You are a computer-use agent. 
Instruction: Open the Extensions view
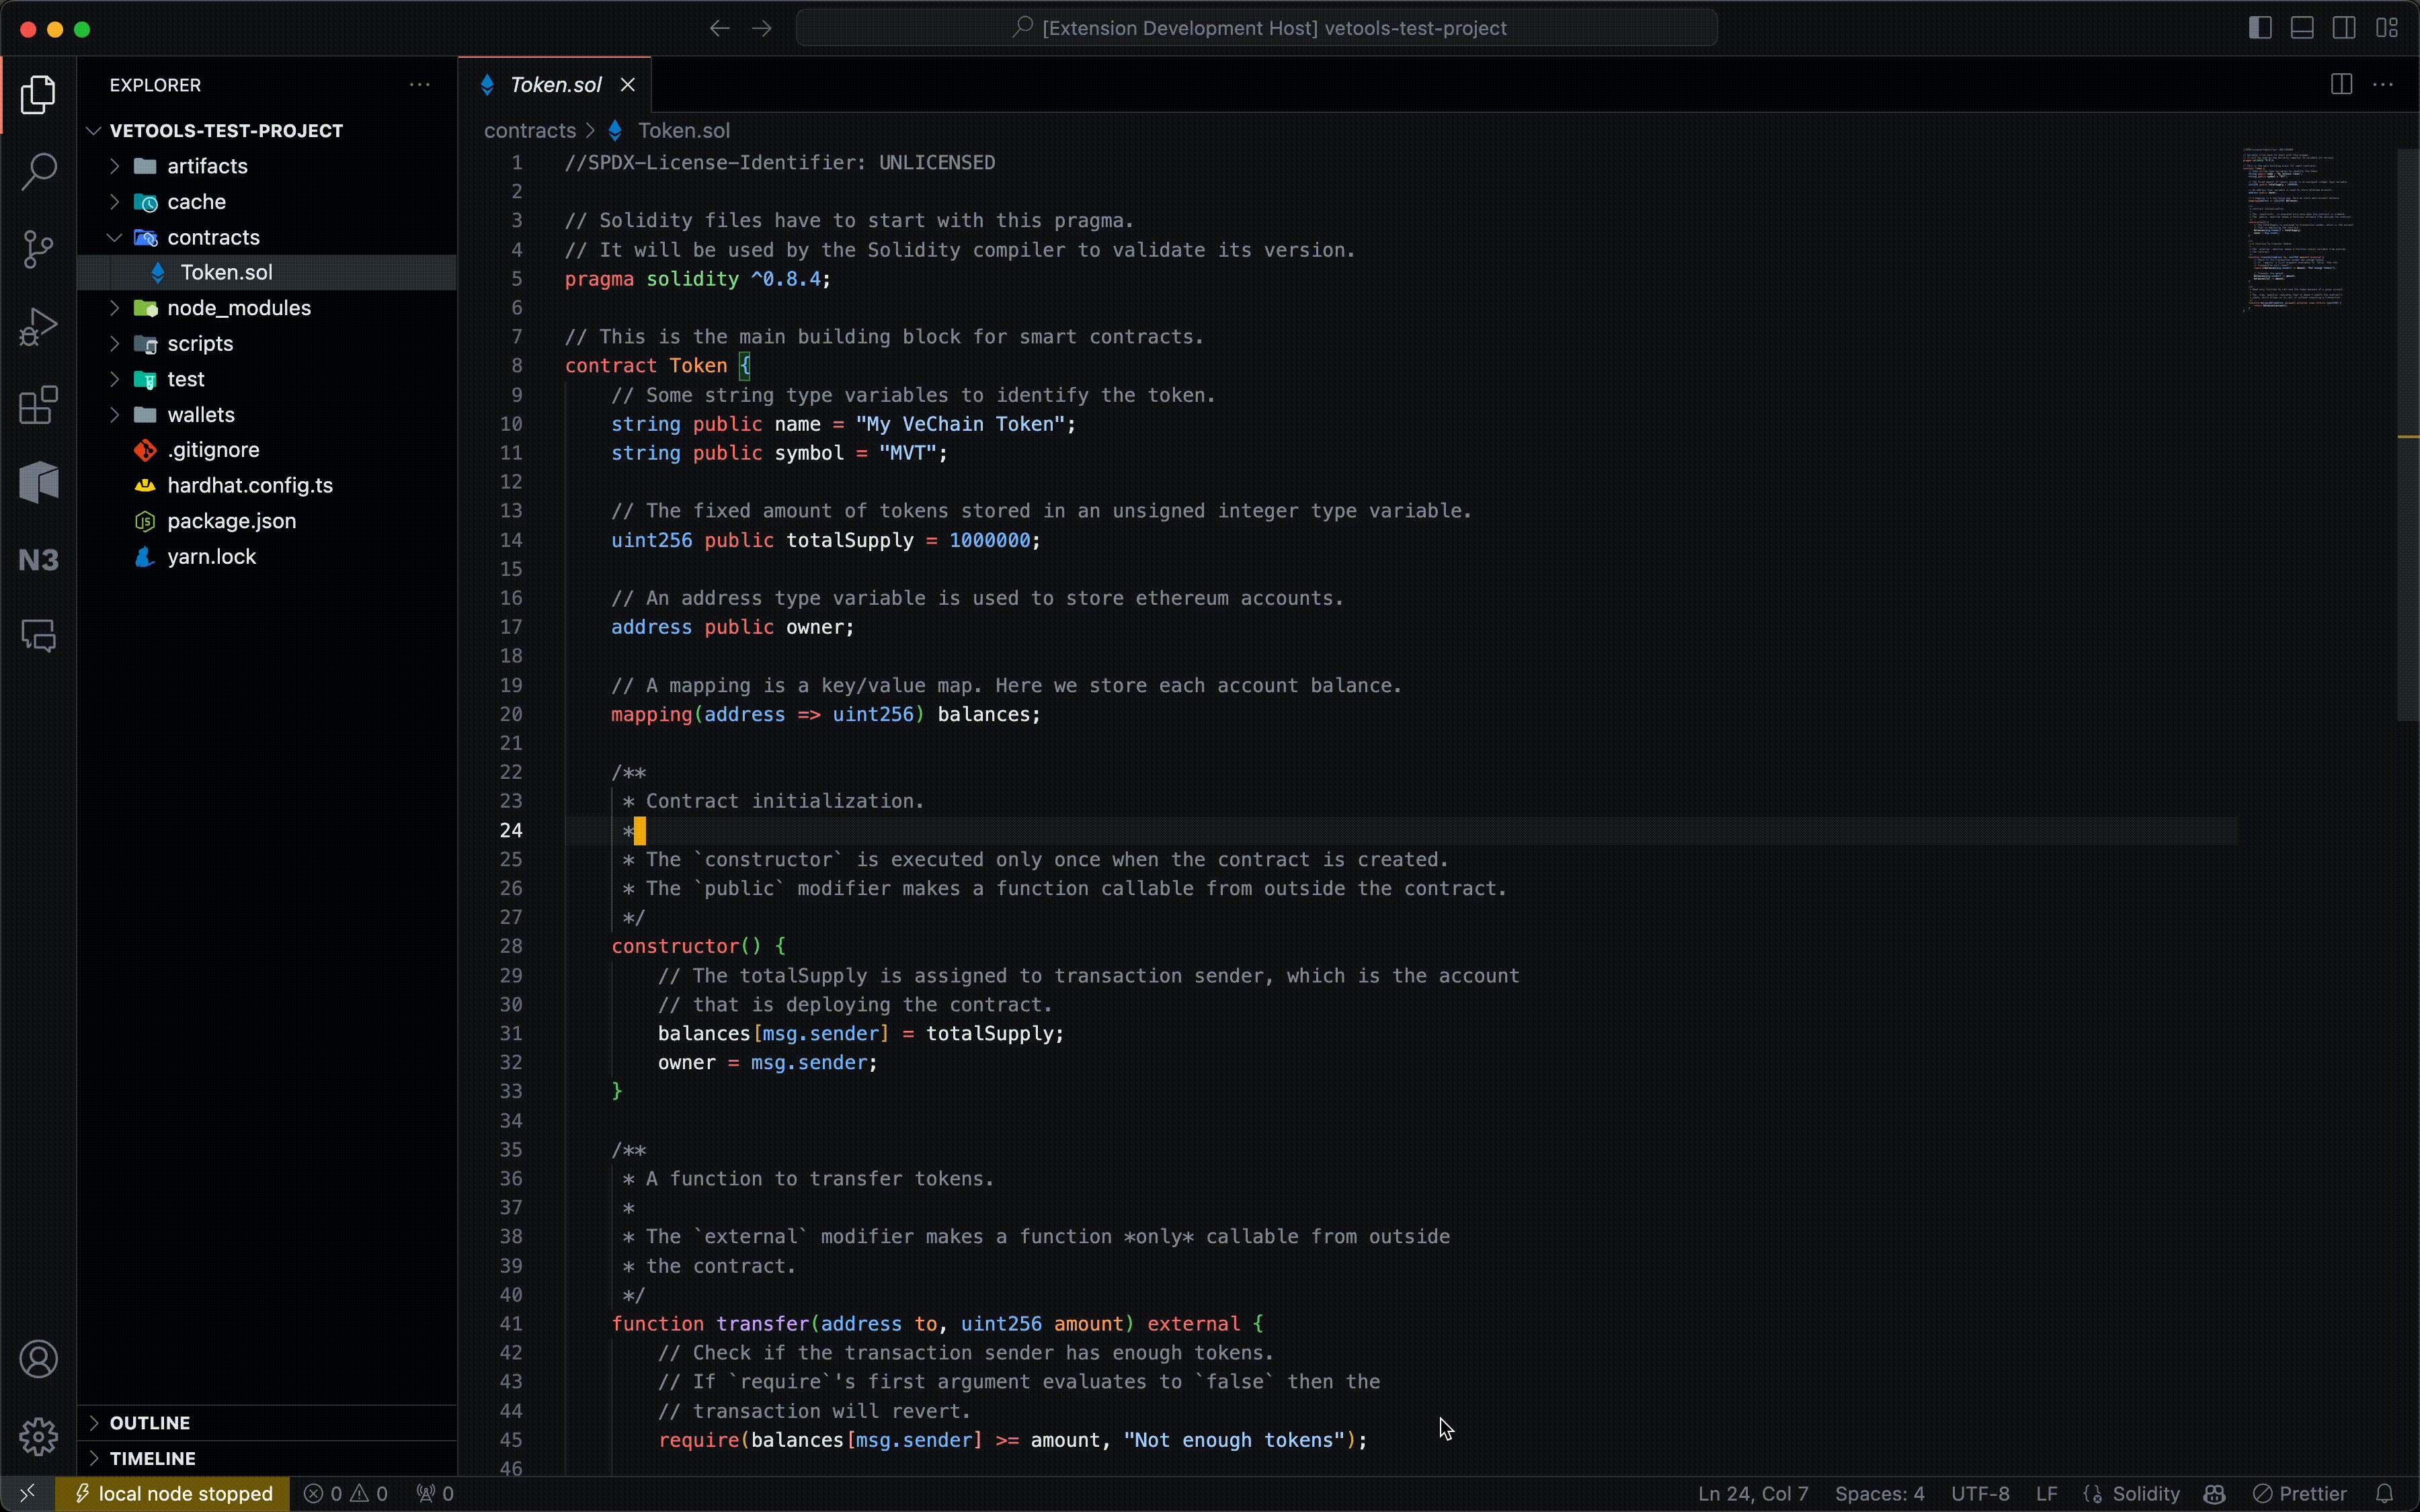point(38,405)
